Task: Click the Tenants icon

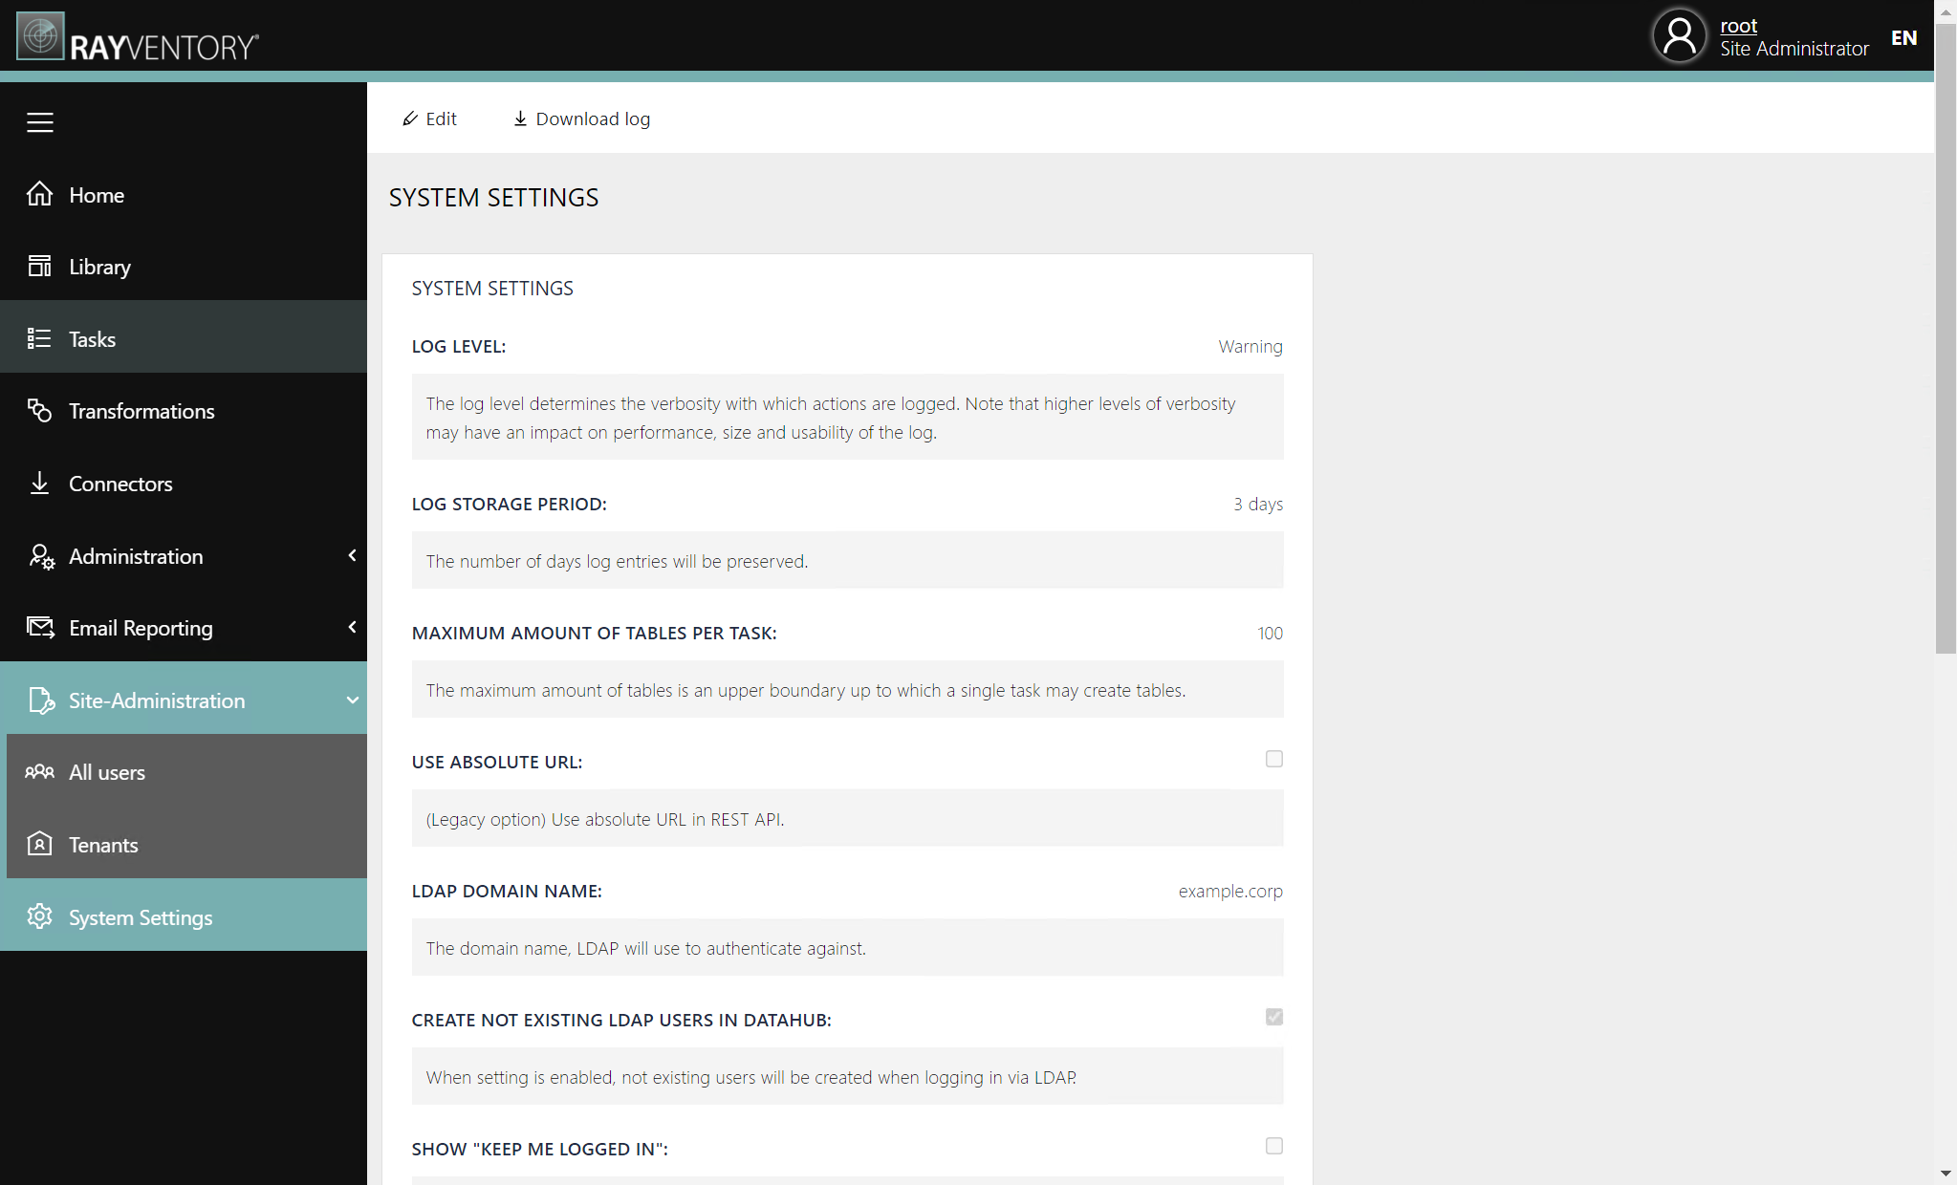Action: pos(39,844)
